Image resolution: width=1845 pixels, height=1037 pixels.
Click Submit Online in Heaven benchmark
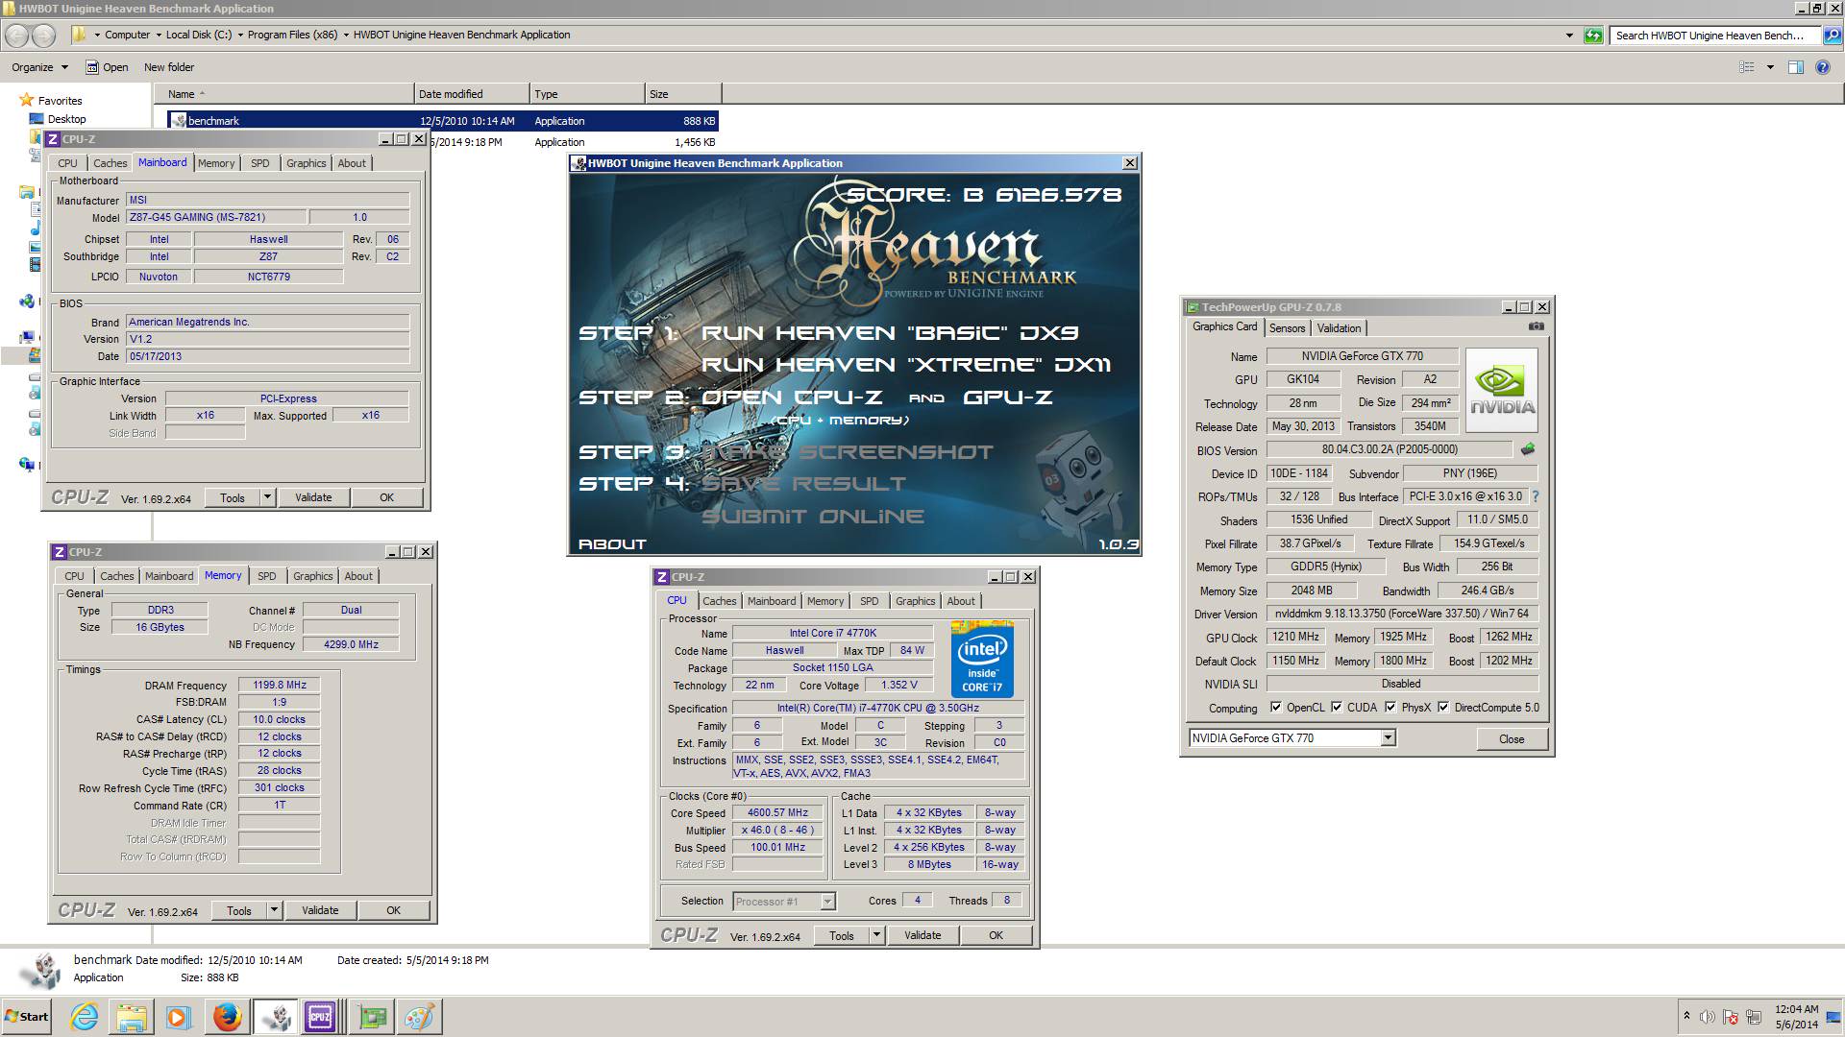click(x=813, y=517)
